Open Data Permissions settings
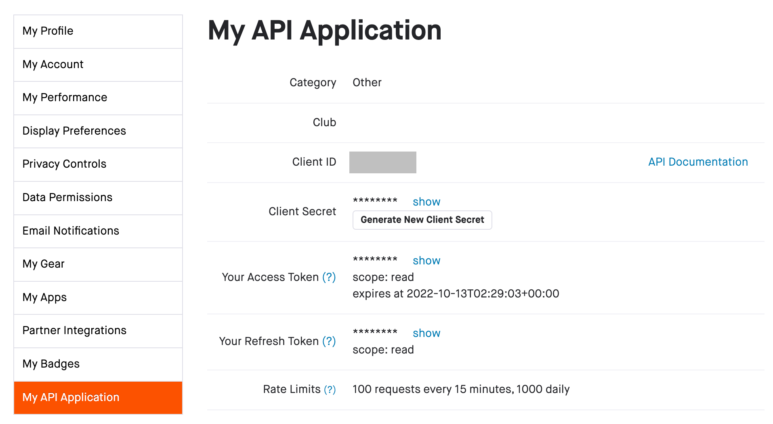The height and width of the screenshot is (424, 773). point(98,197)
